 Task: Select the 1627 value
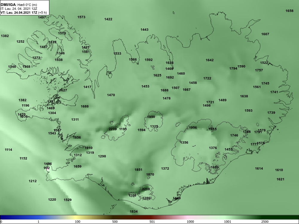click(63, 90)
